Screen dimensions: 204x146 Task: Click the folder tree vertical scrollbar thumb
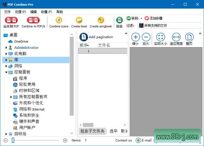click(72, 76)
